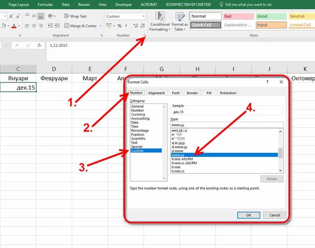Click the Type field with mmm.yy
Screen dimensions: 315x248
point(227,125)
